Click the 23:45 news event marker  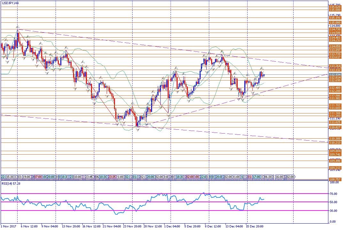(x=89, y=177)
